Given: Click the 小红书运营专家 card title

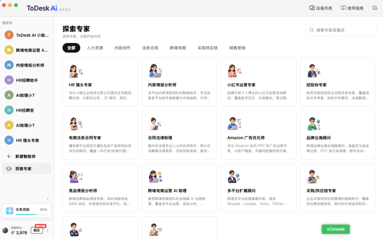Looking at the screenshot, I should tap(241, 85).
